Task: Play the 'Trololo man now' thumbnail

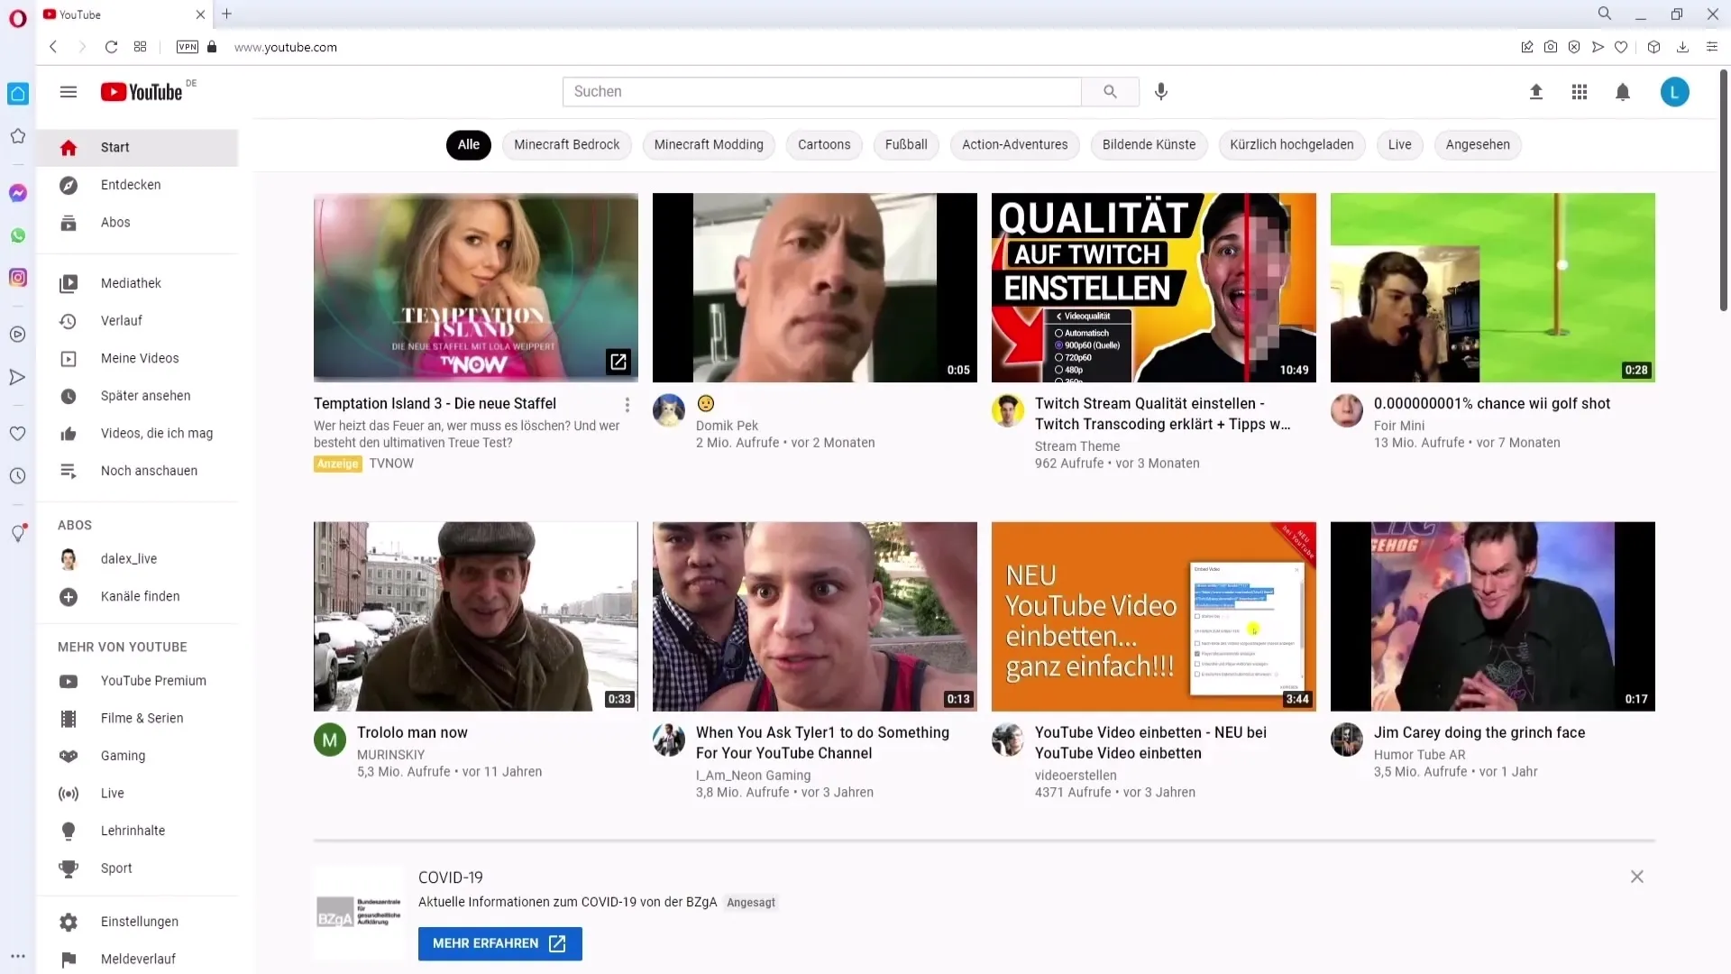Action: (476, 617)
